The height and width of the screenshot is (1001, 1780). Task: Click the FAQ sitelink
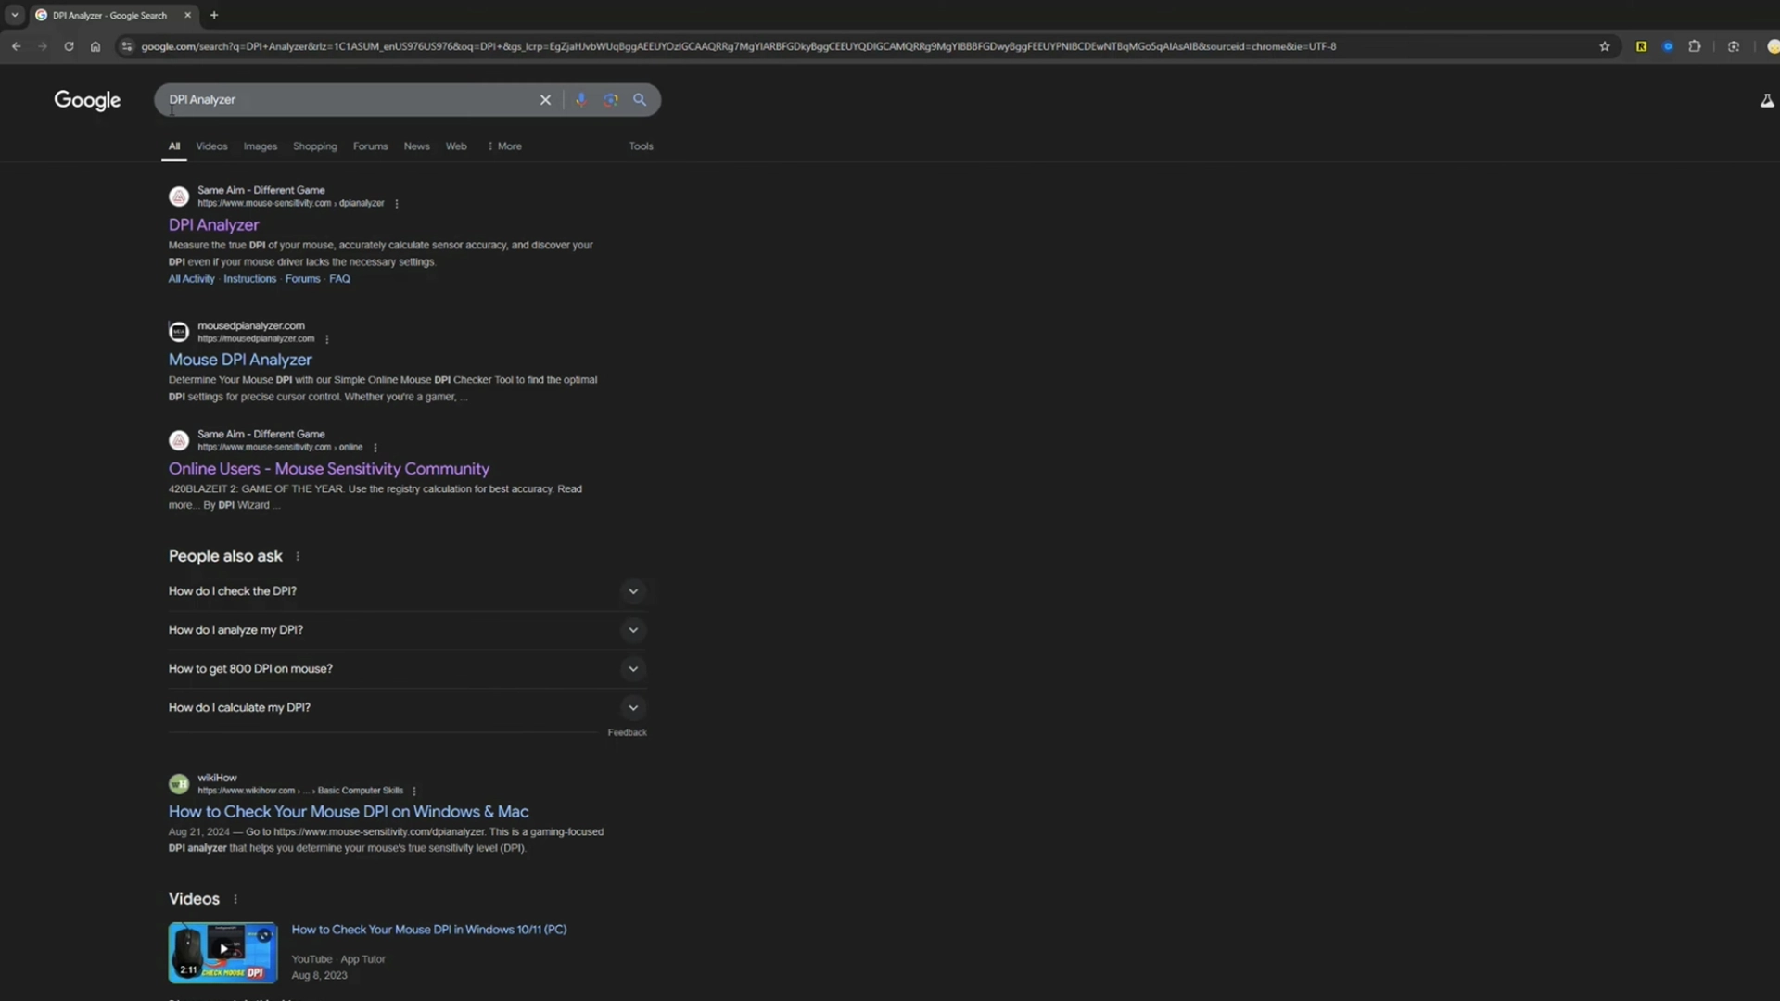[339, 279]
